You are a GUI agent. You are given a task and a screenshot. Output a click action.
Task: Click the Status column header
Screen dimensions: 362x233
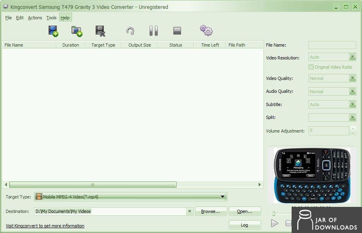[176, 45]
